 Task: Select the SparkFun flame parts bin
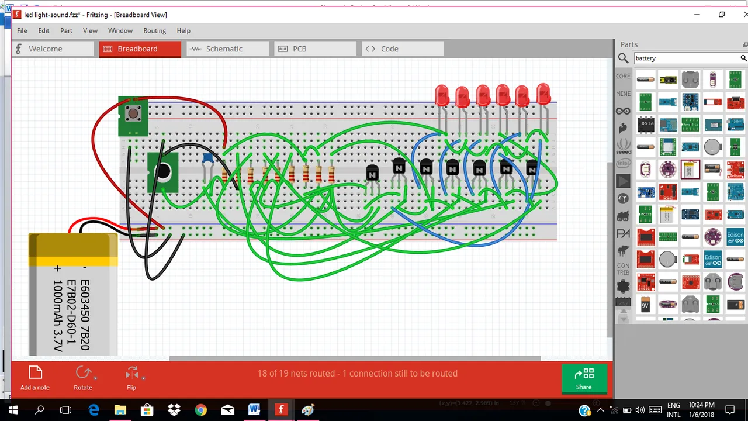click(x=623, y=128)
